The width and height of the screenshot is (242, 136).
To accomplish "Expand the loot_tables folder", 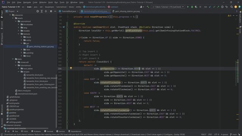I will pos(19,69).
